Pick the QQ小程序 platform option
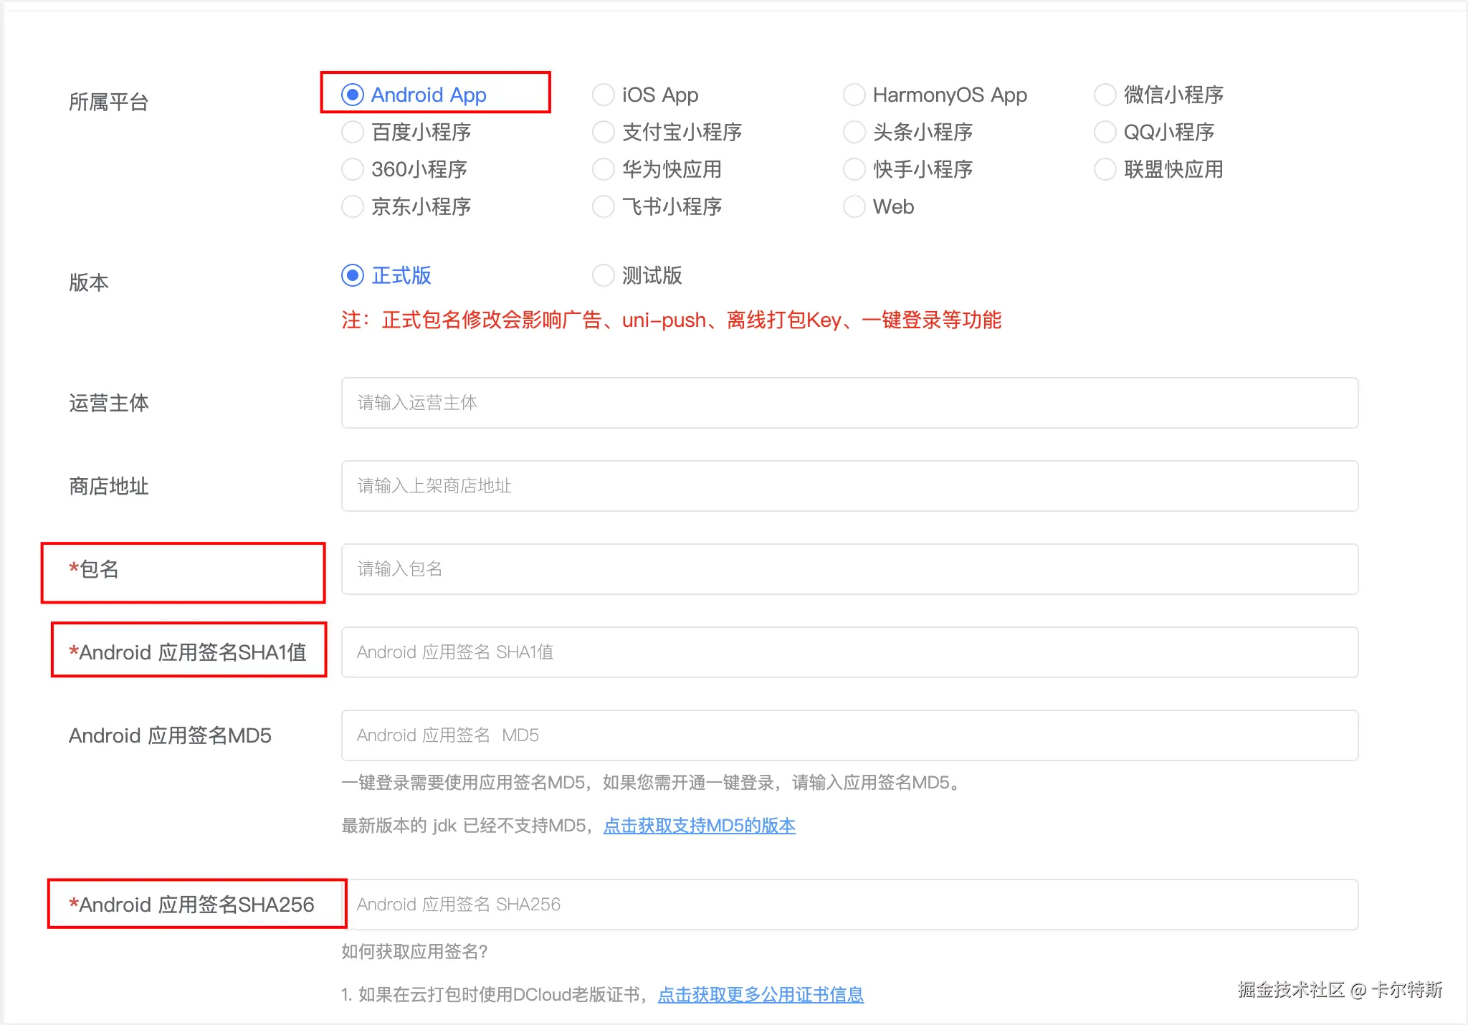Viewport: 1468px width, 1025px height. [x=1105, y=132]
